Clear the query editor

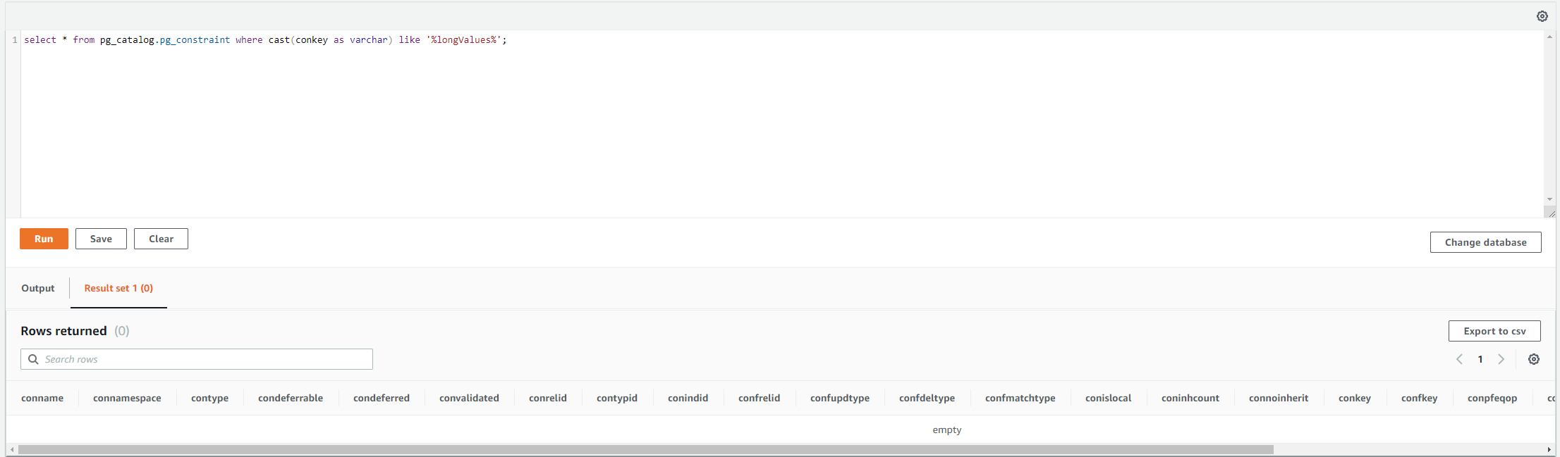tap(161, 239)
